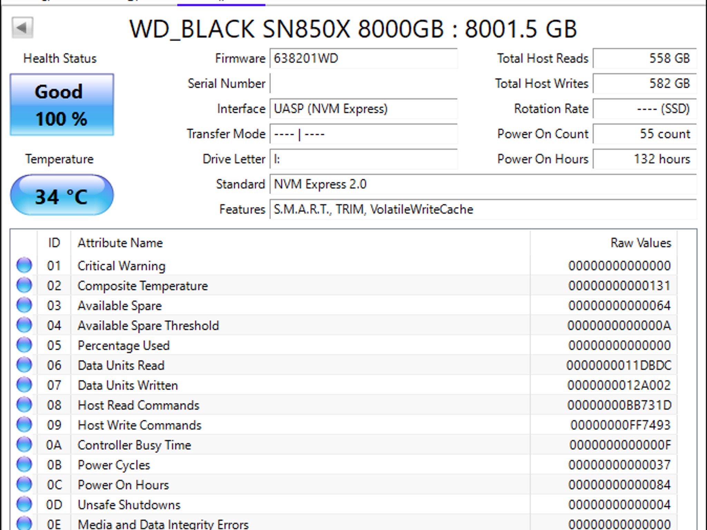Click the Power On Hours row status orb
This screenshot has width=707, height=530.
click(24, 485)
